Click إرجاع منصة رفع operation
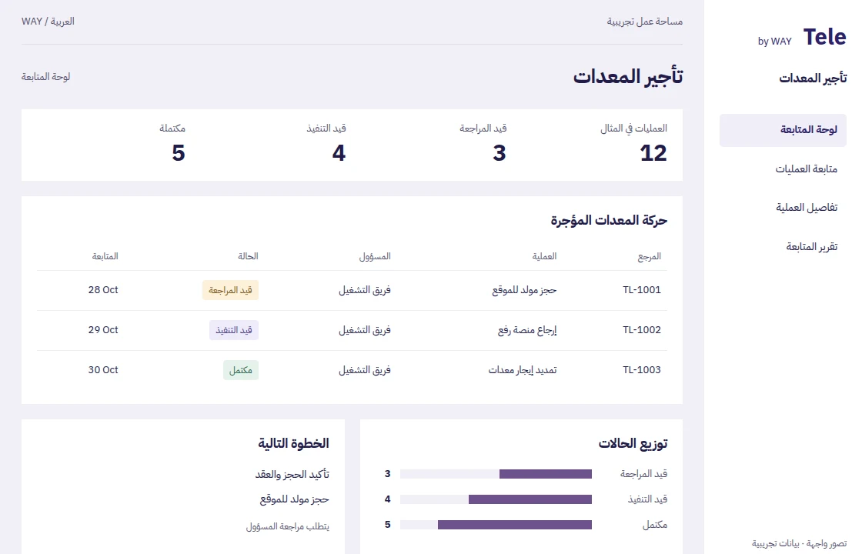 point(527,330)
